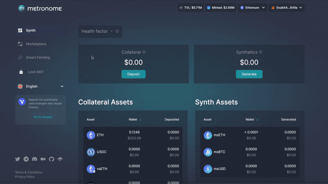The height and width of the screenshot is (184, 328).
Task: Click the Asset header in Collateral Assets
Action: [91, 120]
